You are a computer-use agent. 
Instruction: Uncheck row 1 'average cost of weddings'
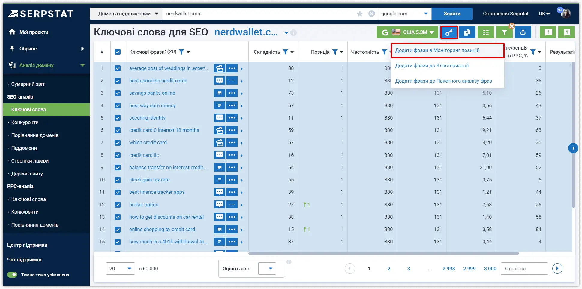pos(118,68)
